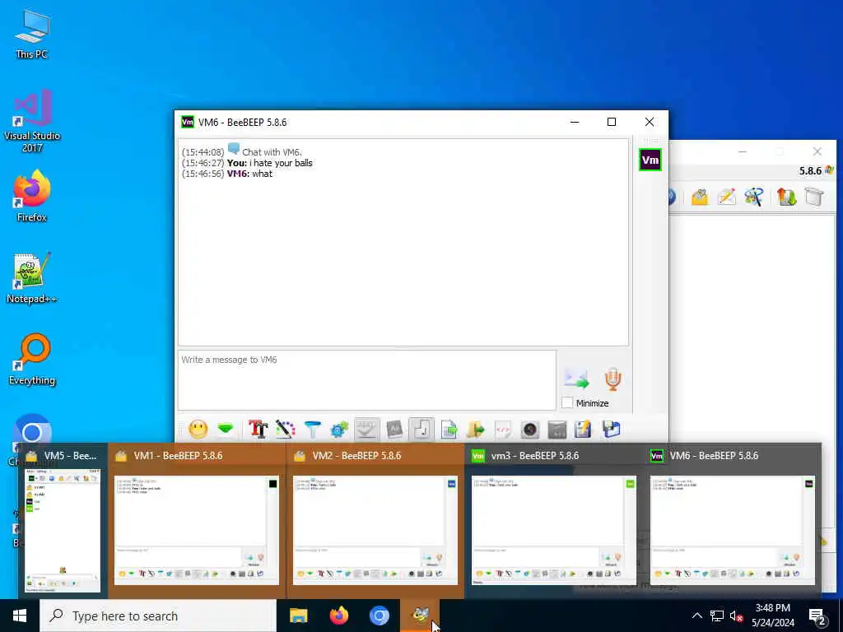Select the Firefox desktop shortcut

32,196
